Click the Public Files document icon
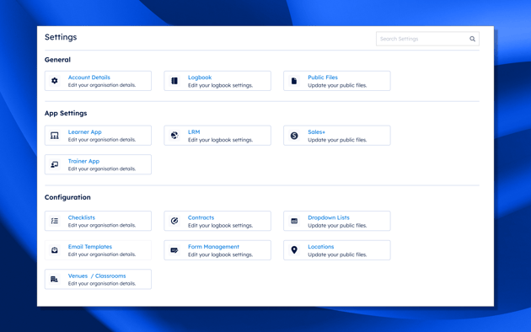 [x=294, y=81]
